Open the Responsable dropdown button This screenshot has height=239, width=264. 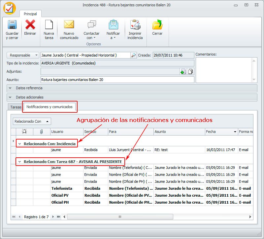23,55
